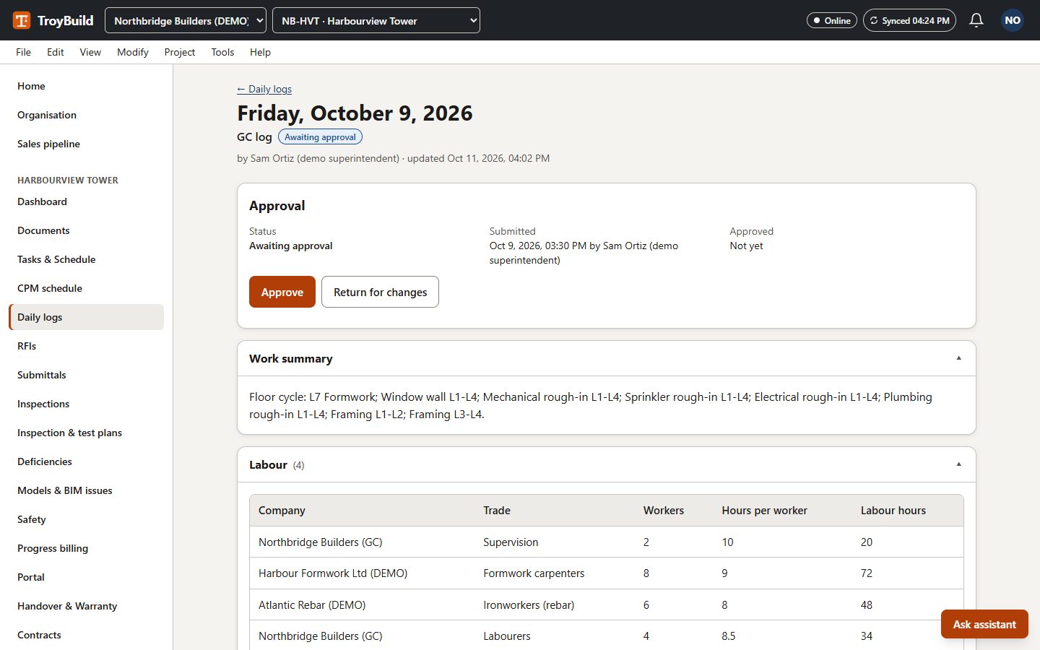The height and width of the screenshot is (650, 1040).
Task: Open the View menu
Action: 90,52
